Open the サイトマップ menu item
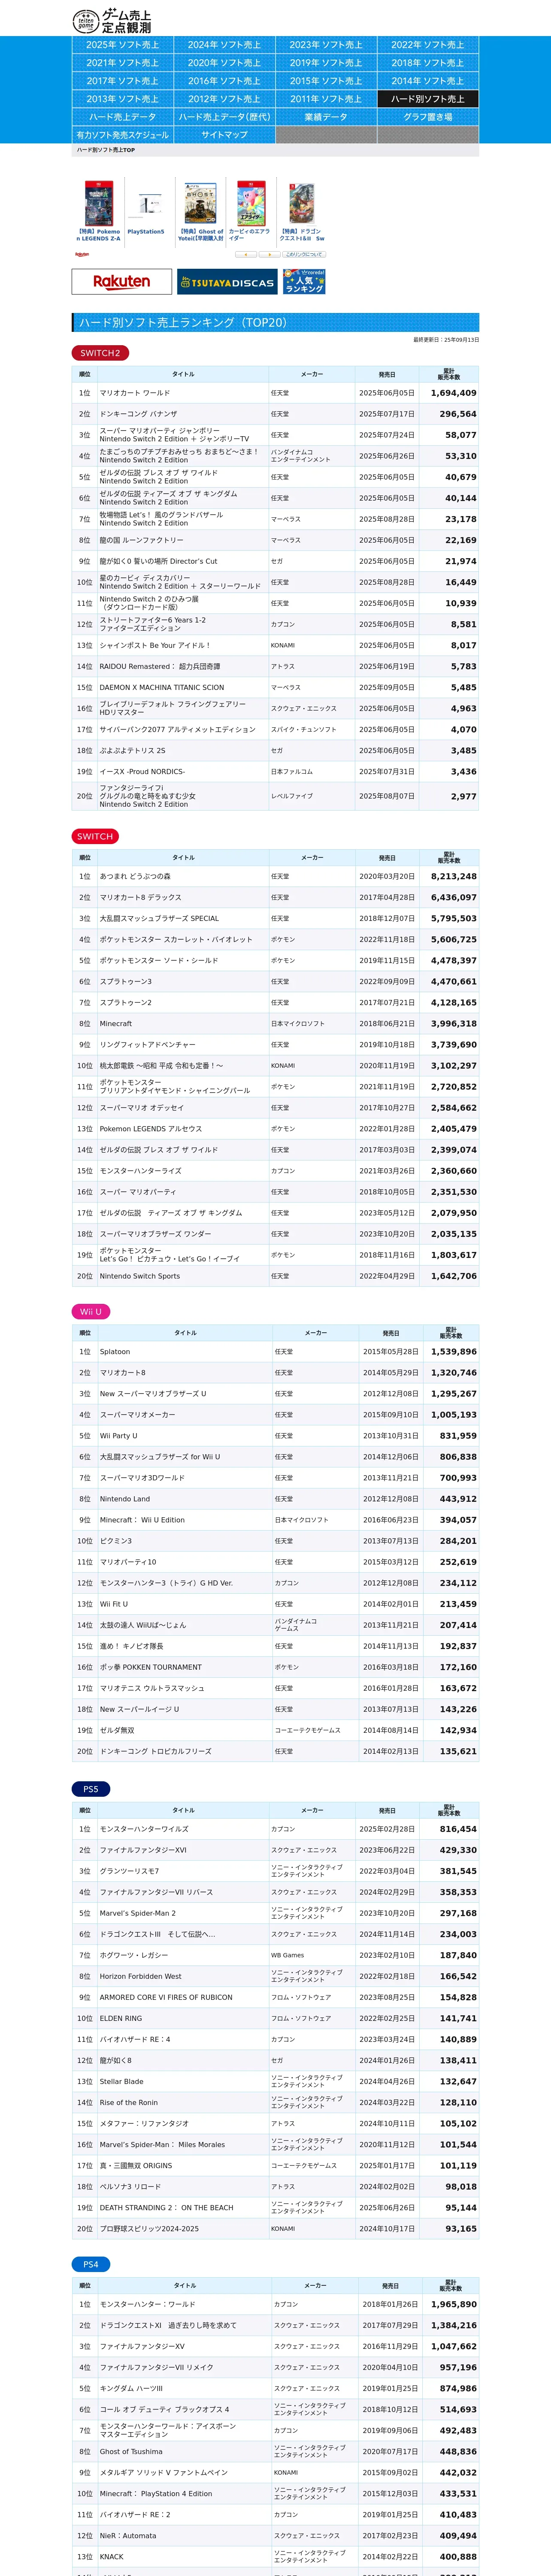 tap(224, 135)
